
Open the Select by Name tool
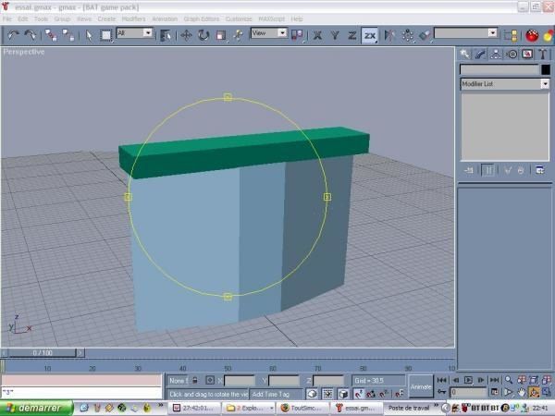[166, 35]
